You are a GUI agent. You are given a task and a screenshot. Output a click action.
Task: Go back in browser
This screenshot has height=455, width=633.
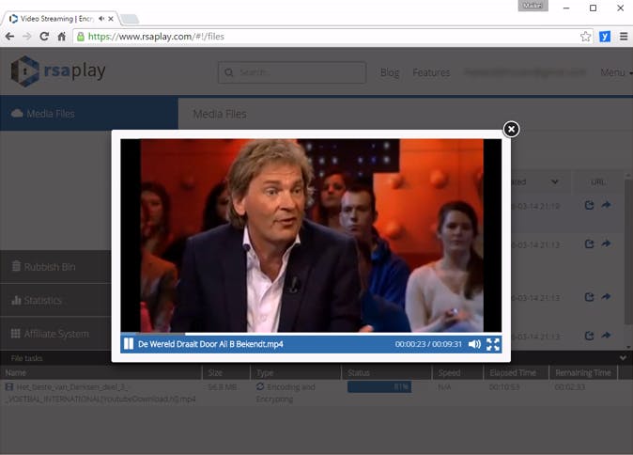tap(9, 37)
